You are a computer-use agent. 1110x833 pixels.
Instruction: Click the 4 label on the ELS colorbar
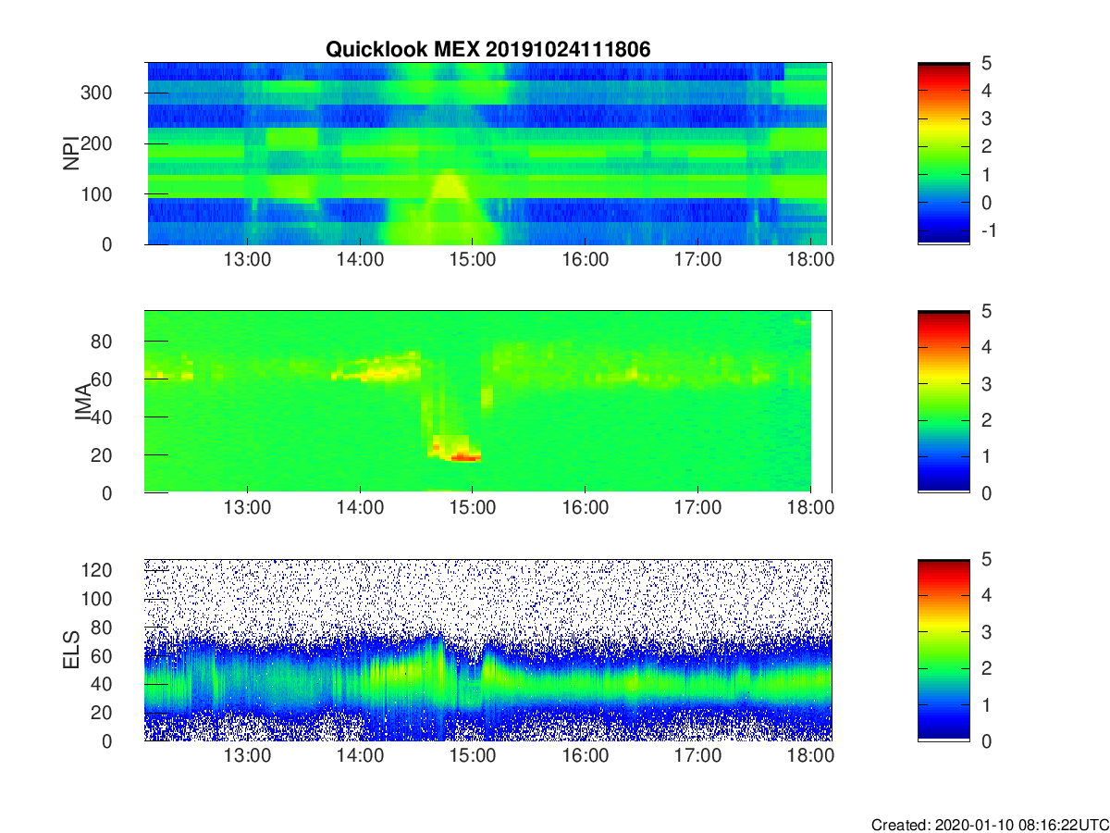coord(985,595)
